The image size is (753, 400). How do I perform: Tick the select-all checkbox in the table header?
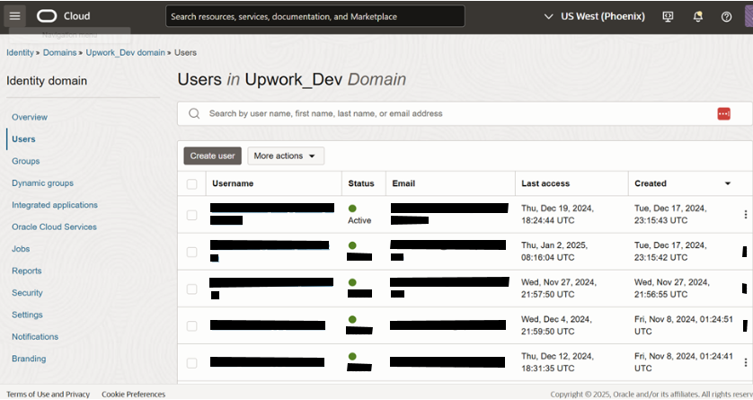[x=191, y=184]
